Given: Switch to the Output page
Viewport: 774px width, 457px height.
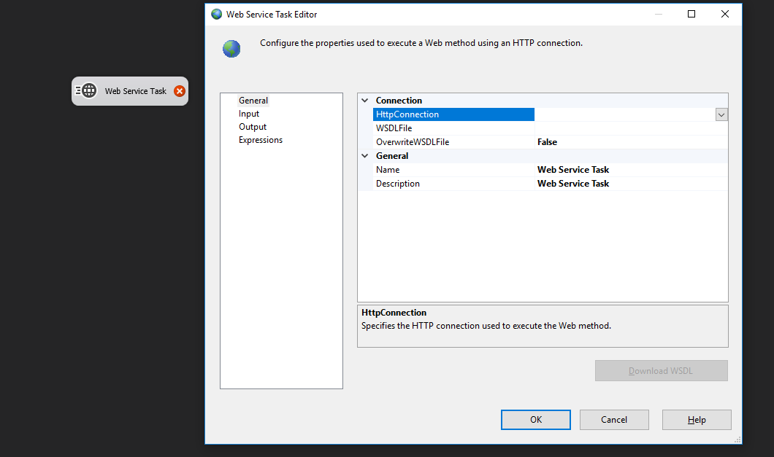Looking at the screenshot, I should [x=253, y=127].
